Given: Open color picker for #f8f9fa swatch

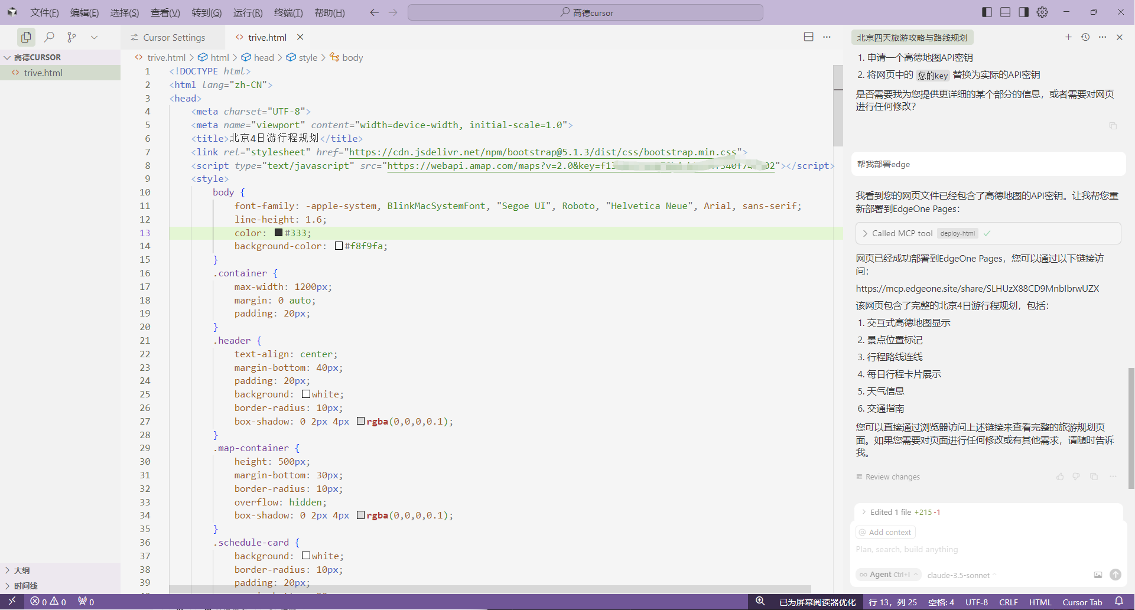Looking at the screenshot, I should 339,246.
